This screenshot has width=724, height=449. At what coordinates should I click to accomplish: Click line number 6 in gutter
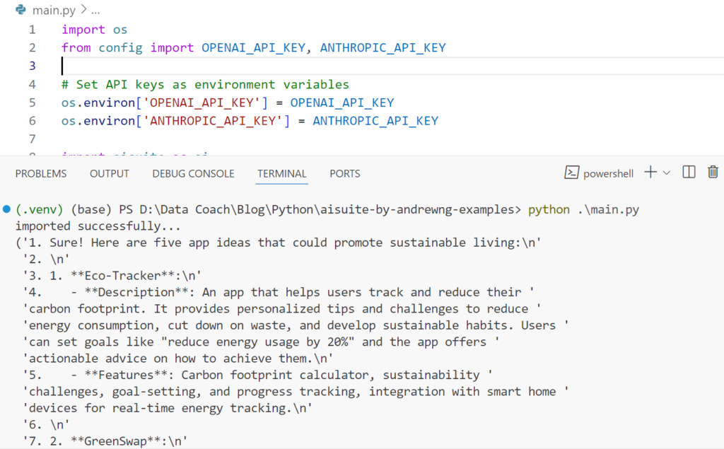click(32, 121)
